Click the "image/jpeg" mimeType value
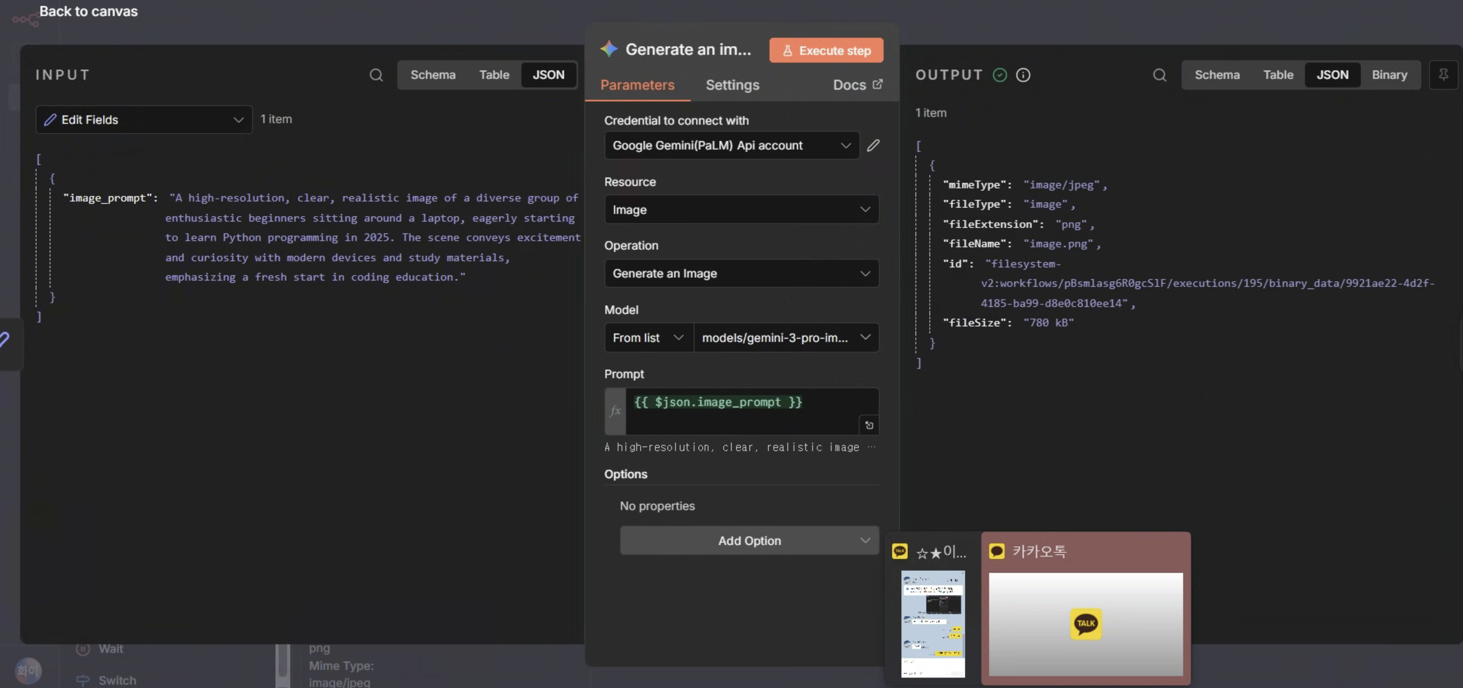Viewport: 1463px width, 688px height. (1062, 185)
